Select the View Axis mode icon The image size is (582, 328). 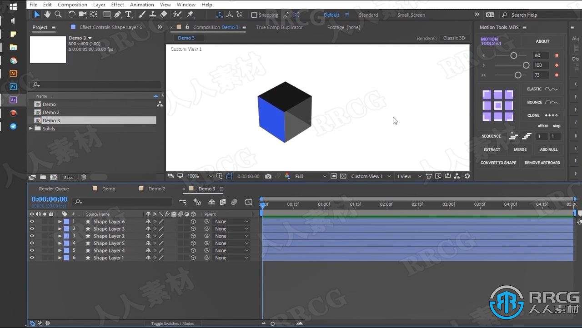[240, 15]
